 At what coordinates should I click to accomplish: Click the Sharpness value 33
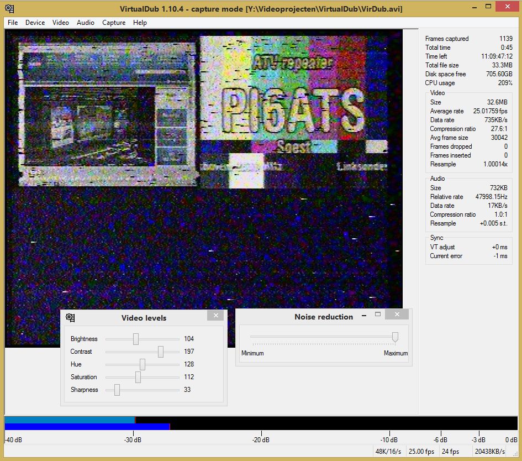click(187, 390)
